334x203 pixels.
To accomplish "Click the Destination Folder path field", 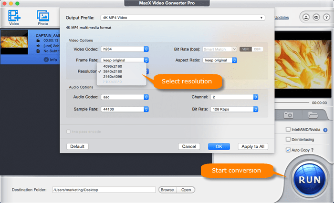I will tap(104, 190).
